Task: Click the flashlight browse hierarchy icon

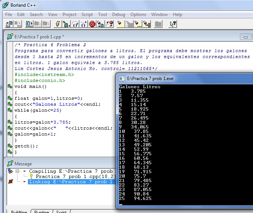Action: [x=146, y=24]
